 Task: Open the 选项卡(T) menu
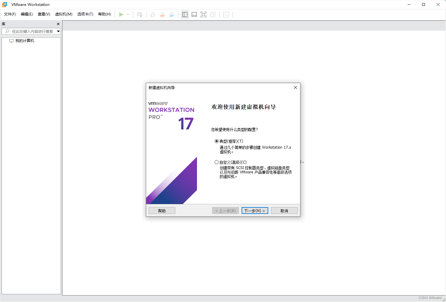pos(85,14)
